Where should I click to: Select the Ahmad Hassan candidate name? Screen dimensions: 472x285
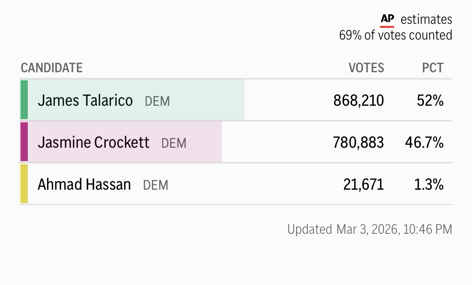pos(84,184)
